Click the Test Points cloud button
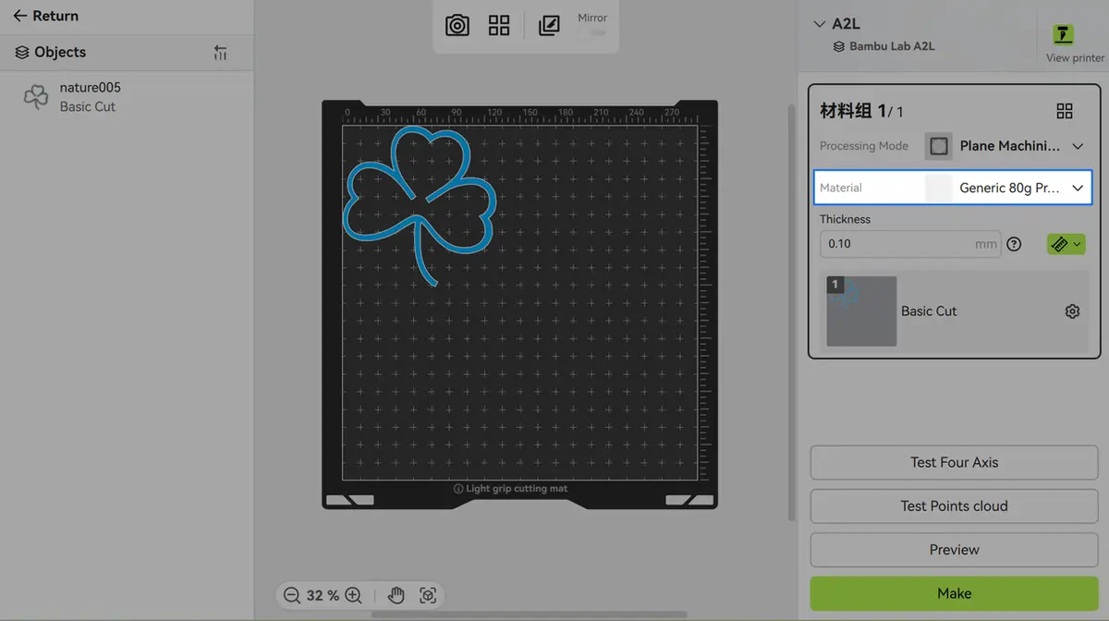The width and height of the screenshot is (1109, 621). click(954, 505)
